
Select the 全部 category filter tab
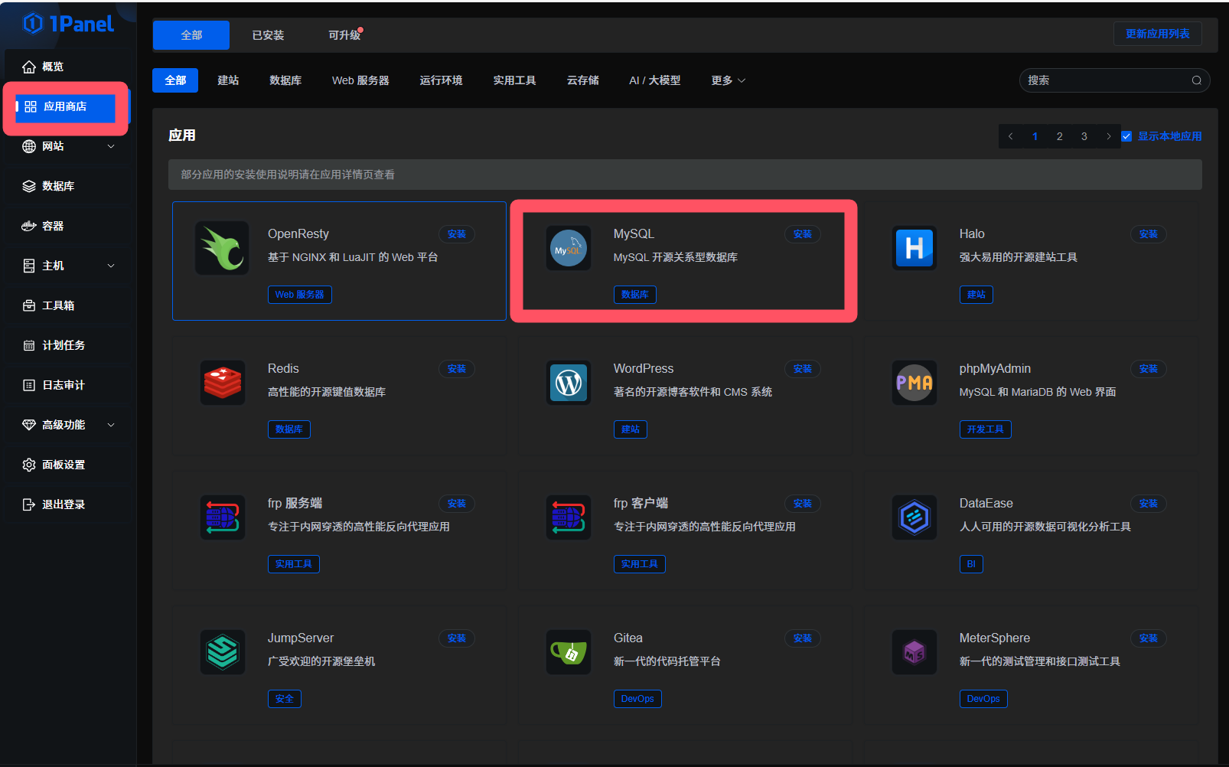175,80
